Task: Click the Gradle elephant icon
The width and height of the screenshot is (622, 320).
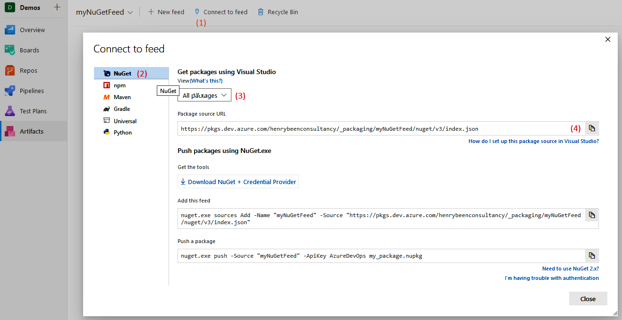Action: tap(106, 109)
